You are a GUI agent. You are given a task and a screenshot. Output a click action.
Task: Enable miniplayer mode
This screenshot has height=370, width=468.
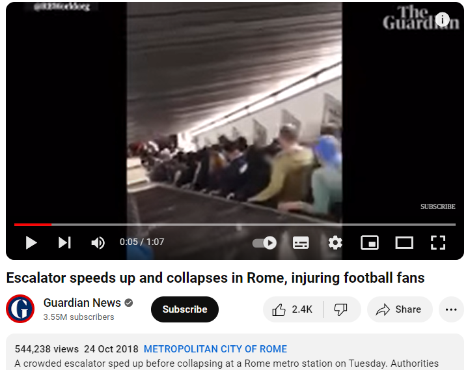[370, 242]
